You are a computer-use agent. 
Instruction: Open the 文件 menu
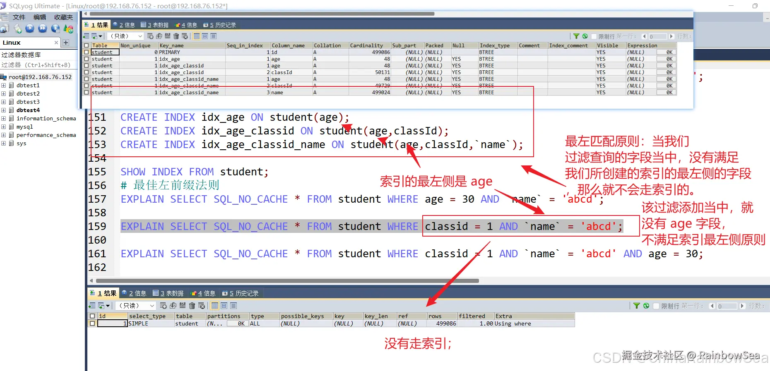19,17
